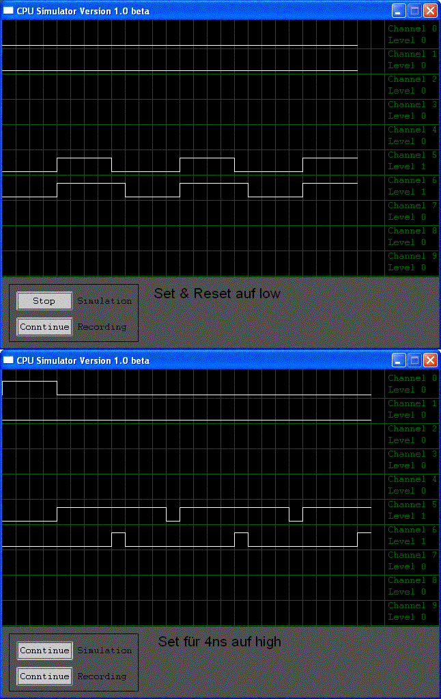Select Channel 7 label in Set & Reset window
441x699 pixels.
pos(412,205)
